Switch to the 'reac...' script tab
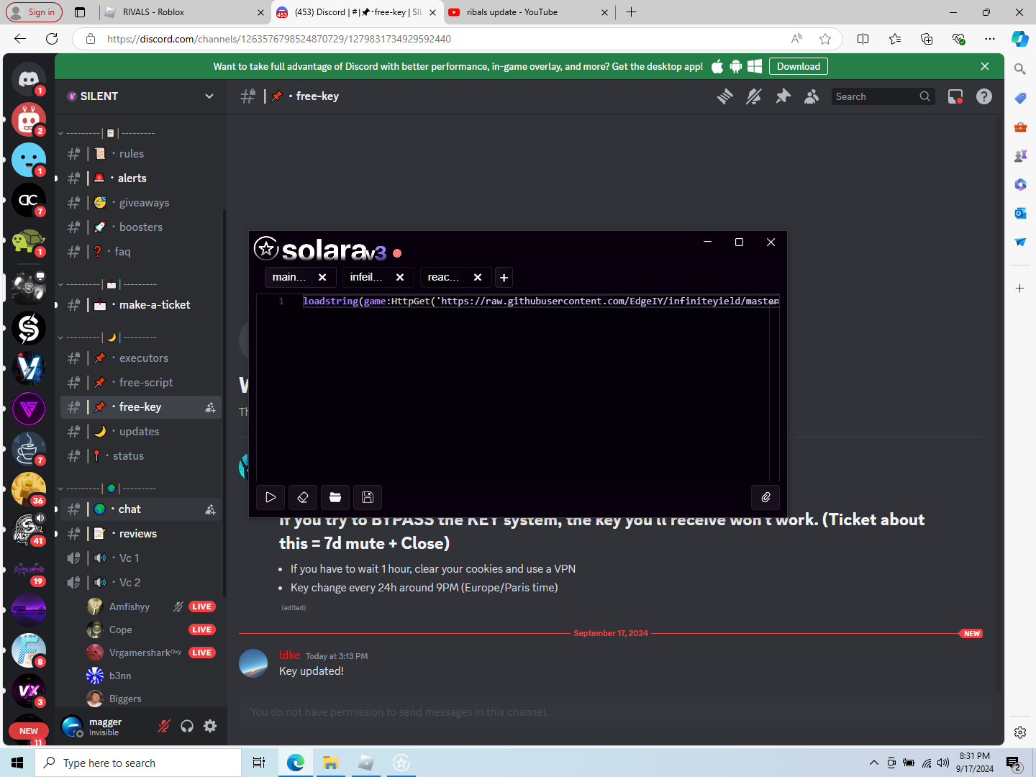Viewport: 1036px width, 777px height. [x=443, y=277]
